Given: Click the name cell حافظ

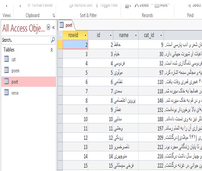Looking at the screenshot, I should click(126, 44).
